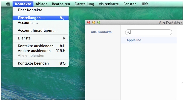184x101 pixels.
Task: Select Account hinzufügen … entry
Action: [41, 30]
